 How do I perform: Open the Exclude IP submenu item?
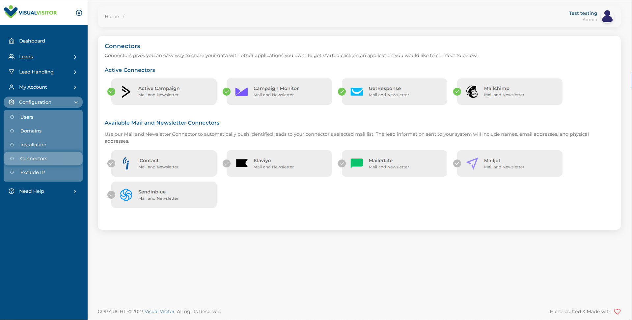click(43, 172)
